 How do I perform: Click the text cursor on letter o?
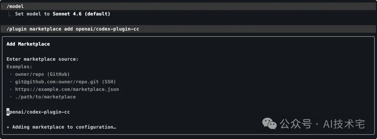coord(8,112)
